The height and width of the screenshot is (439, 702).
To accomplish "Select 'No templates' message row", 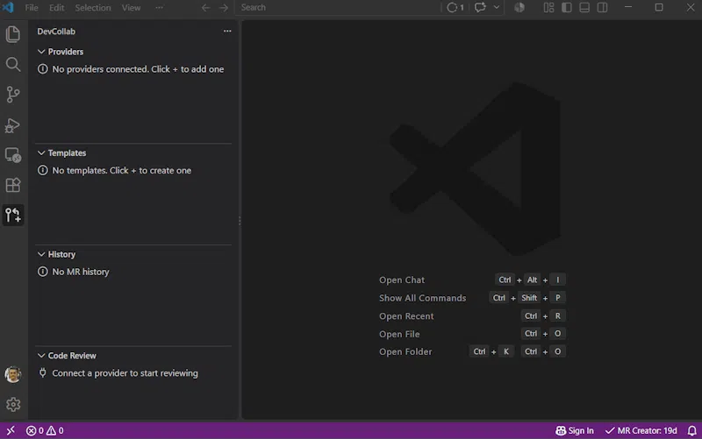I will (133, 170).
